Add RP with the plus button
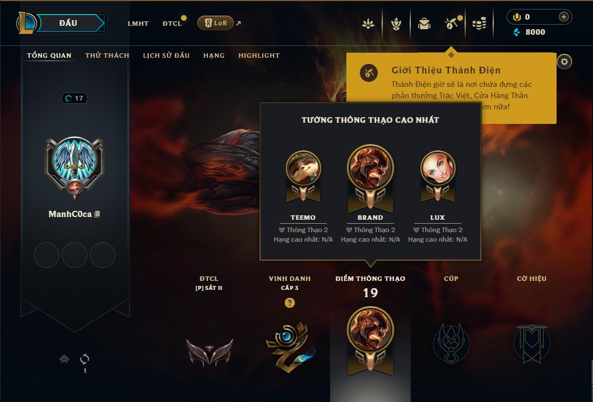This screenshot has height=402, width=593. click(x=563, y=17)
